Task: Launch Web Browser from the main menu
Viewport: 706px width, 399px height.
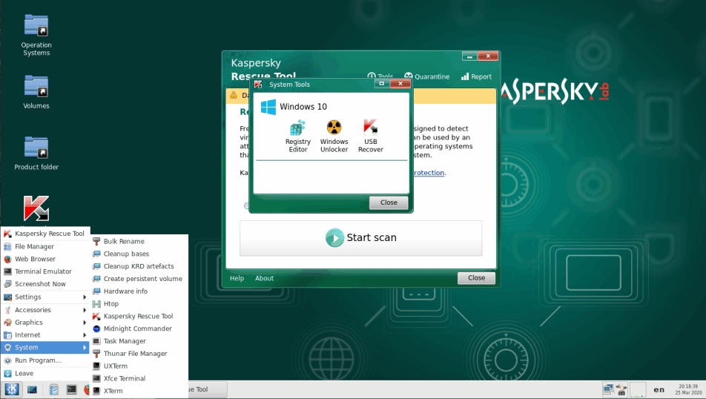Action: coord(45,259)
